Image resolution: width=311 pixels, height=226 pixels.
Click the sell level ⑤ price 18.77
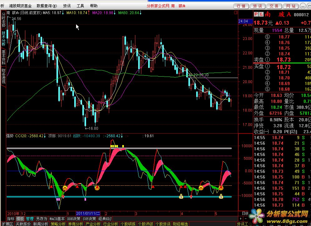[284, 37]
